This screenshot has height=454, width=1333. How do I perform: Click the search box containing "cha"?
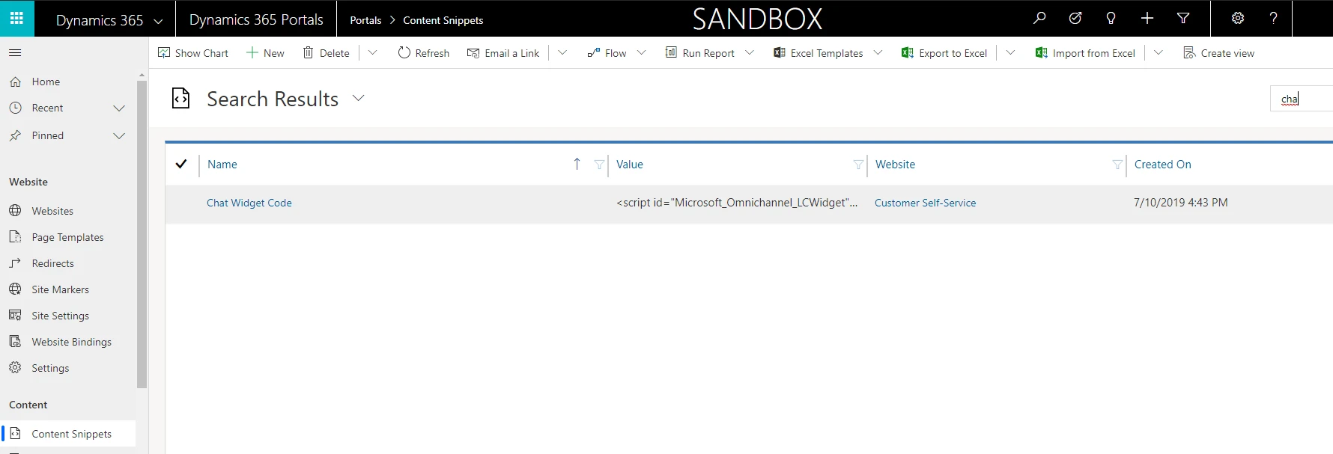click(1302, 99)
